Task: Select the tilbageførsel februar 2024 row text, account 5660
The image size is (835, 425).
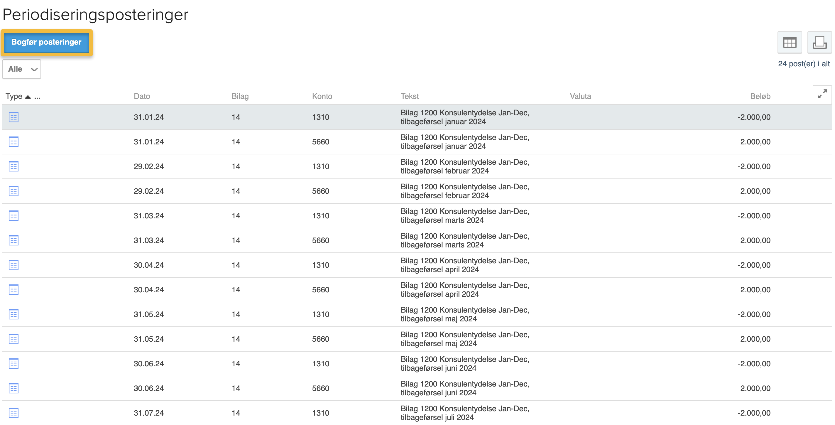Action: tap(464, 191)
